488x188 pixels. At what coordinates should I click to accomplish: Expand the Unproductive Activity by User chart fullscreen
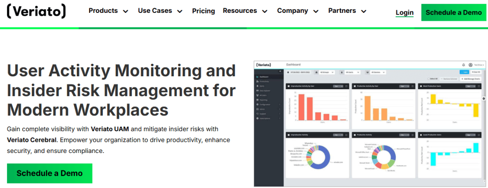[x=346, y=86]
